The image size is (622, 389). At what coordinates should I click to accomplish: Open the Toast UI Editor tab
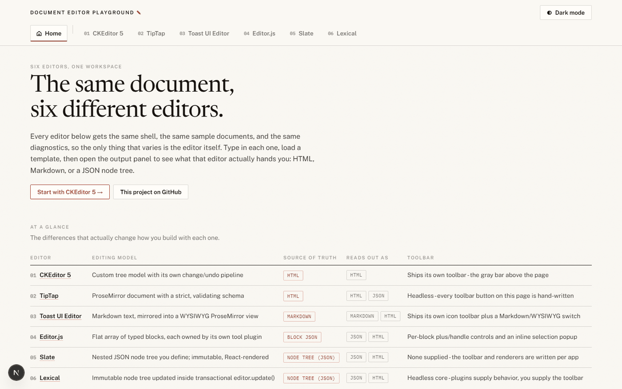pos(204,33)
